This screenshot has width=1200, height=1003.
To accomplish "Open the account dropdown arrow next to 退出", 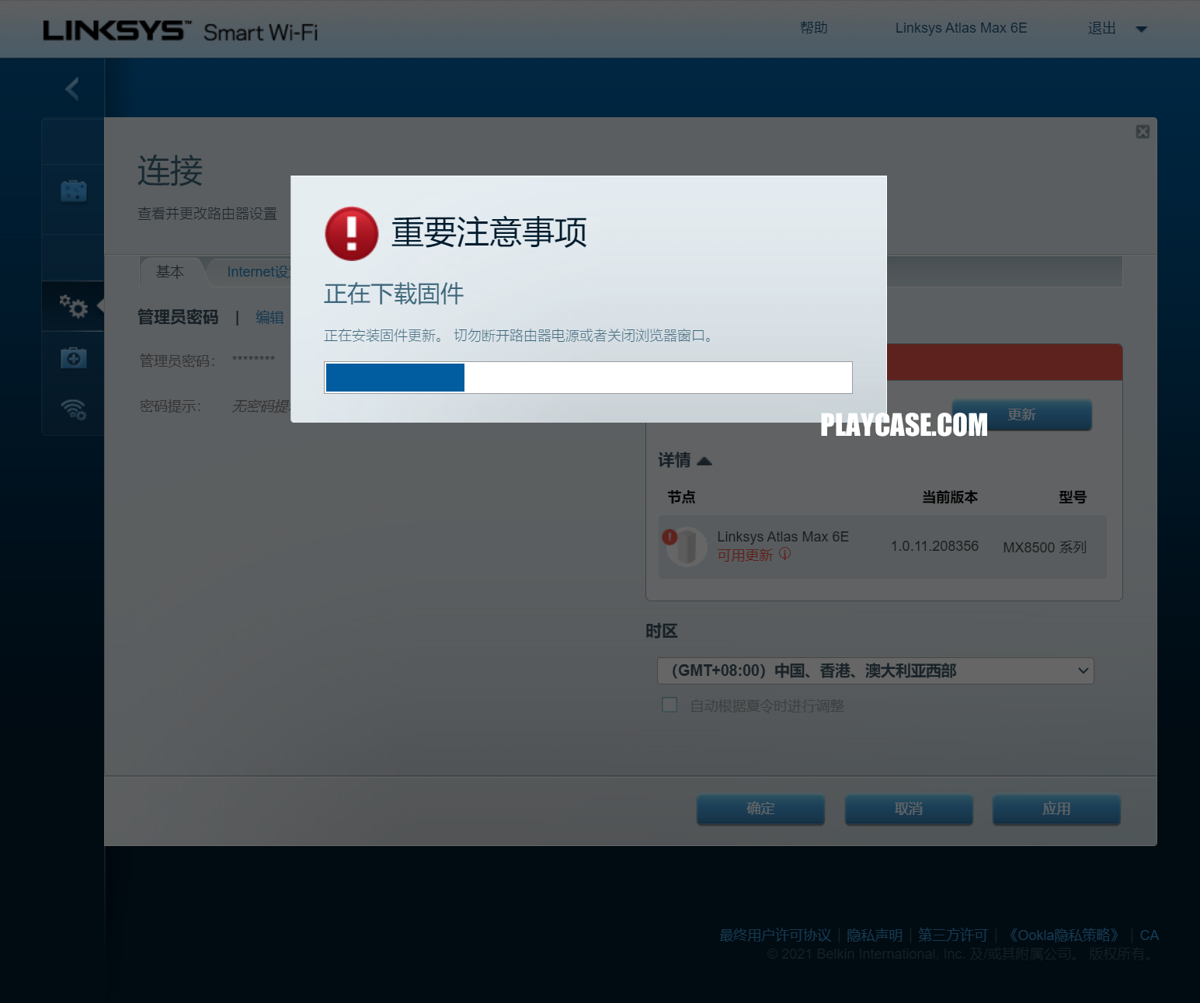I will coord(1141,30).
